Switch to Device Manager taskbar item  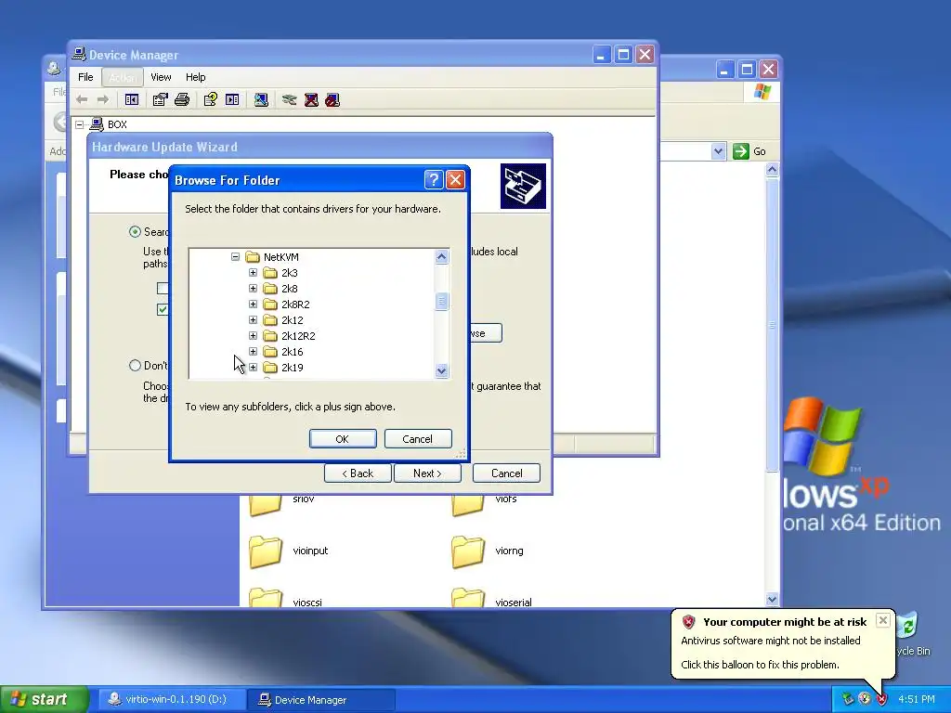(x=321, y=700)
